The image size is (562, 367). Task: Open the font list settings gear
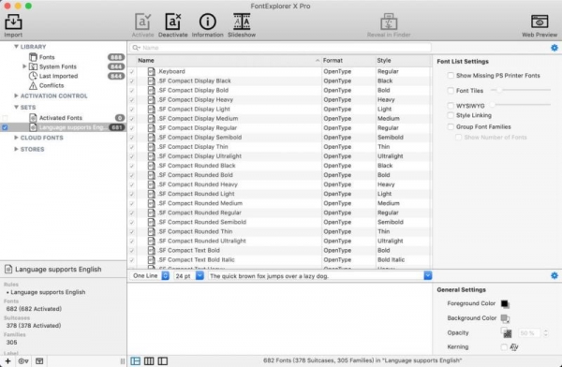pos(555,48)
